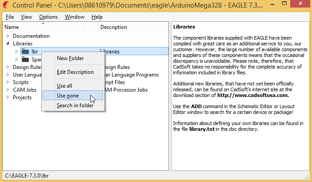Expand the Scripts tree node
Image resolution: width=312 pixels, height=182 pixels.
coord(8,82)
